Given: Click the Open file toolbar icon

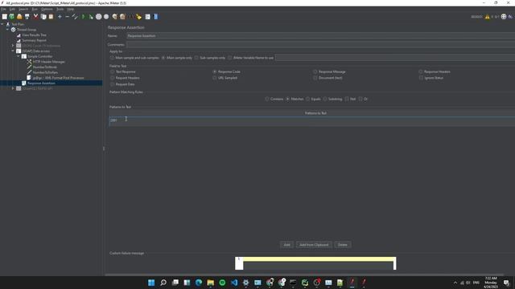Looking at the screenshot, I should pyautogui.click(x=19, y=16).
